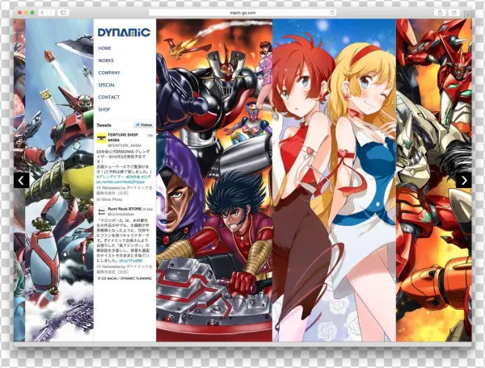Show previous slide with the left arrow
The height and width of the screenshot is (368, 485).
coord(21,180)
